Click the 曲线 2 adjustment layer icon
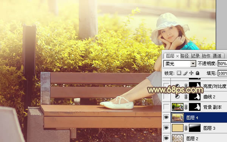 click(x=177, y=97)
